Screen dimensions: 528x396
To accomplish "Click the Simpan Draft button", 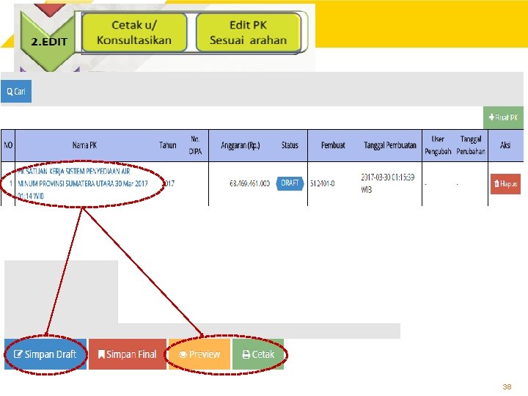I will point(45,354).
